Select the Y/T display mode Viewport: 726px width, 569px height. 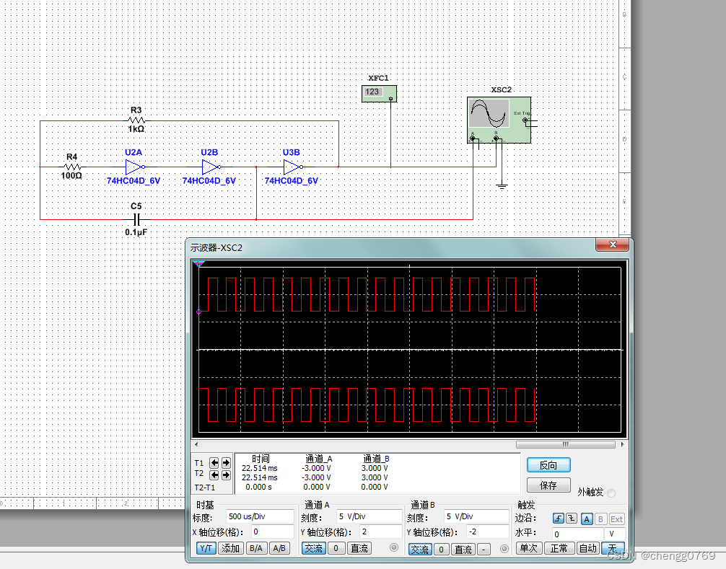pyautogui.click(x=206, y=548)
